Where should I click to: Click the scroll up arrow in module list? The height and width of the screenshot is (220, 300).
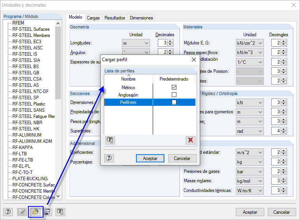point(58,23)
